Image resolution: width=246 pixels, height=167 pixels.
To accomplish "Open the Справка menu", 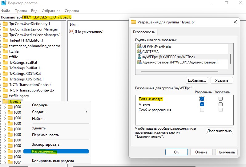I will pos(72,11).
